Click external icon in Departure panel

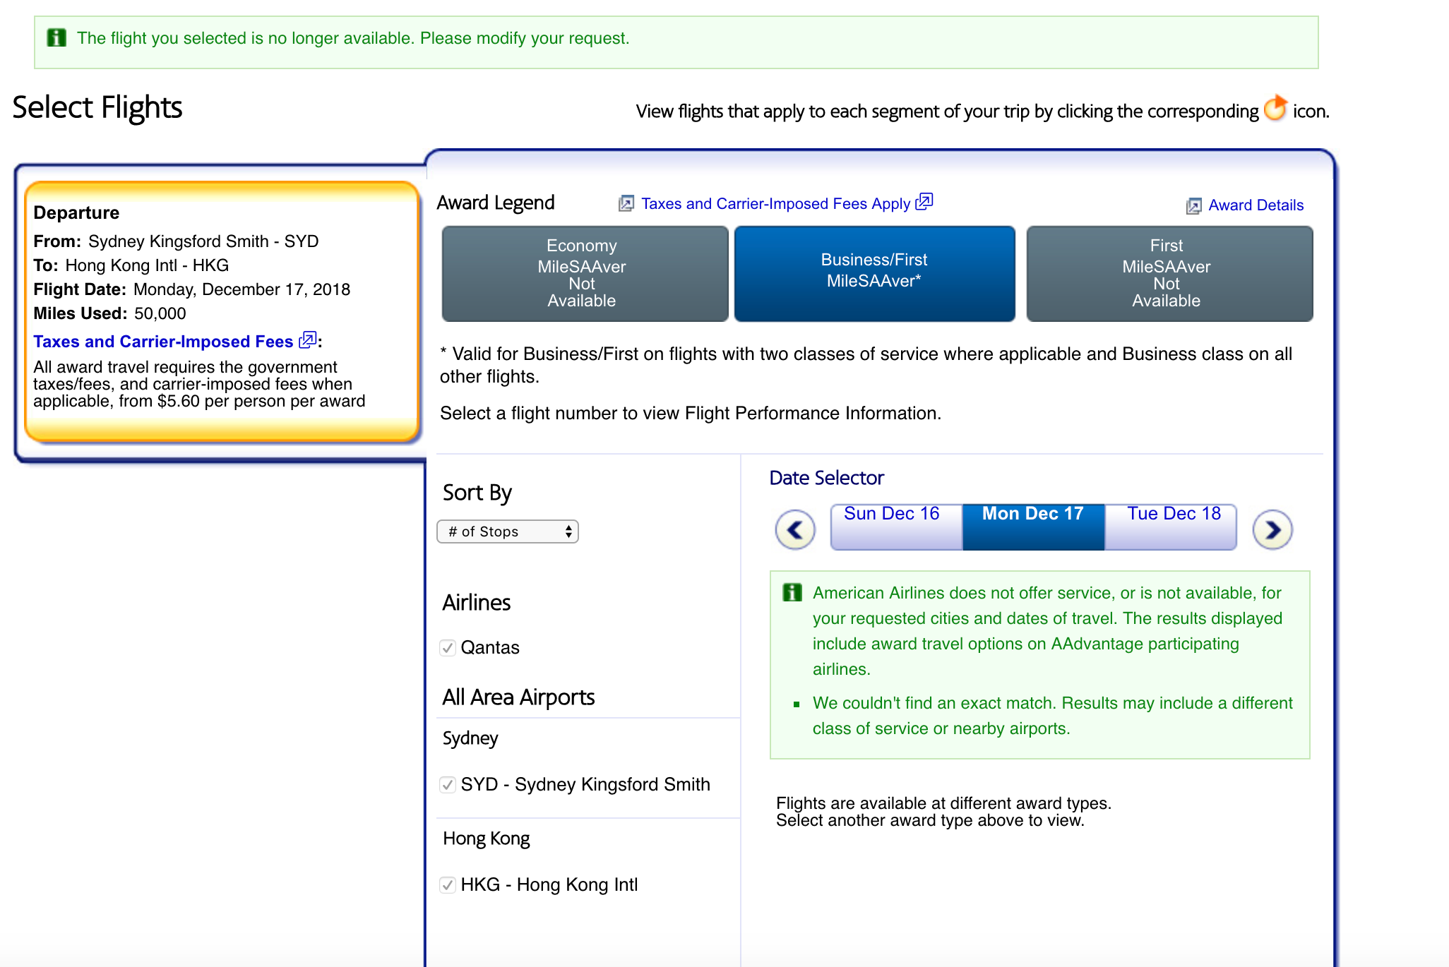pyautogui.click(x=307, y=340)
